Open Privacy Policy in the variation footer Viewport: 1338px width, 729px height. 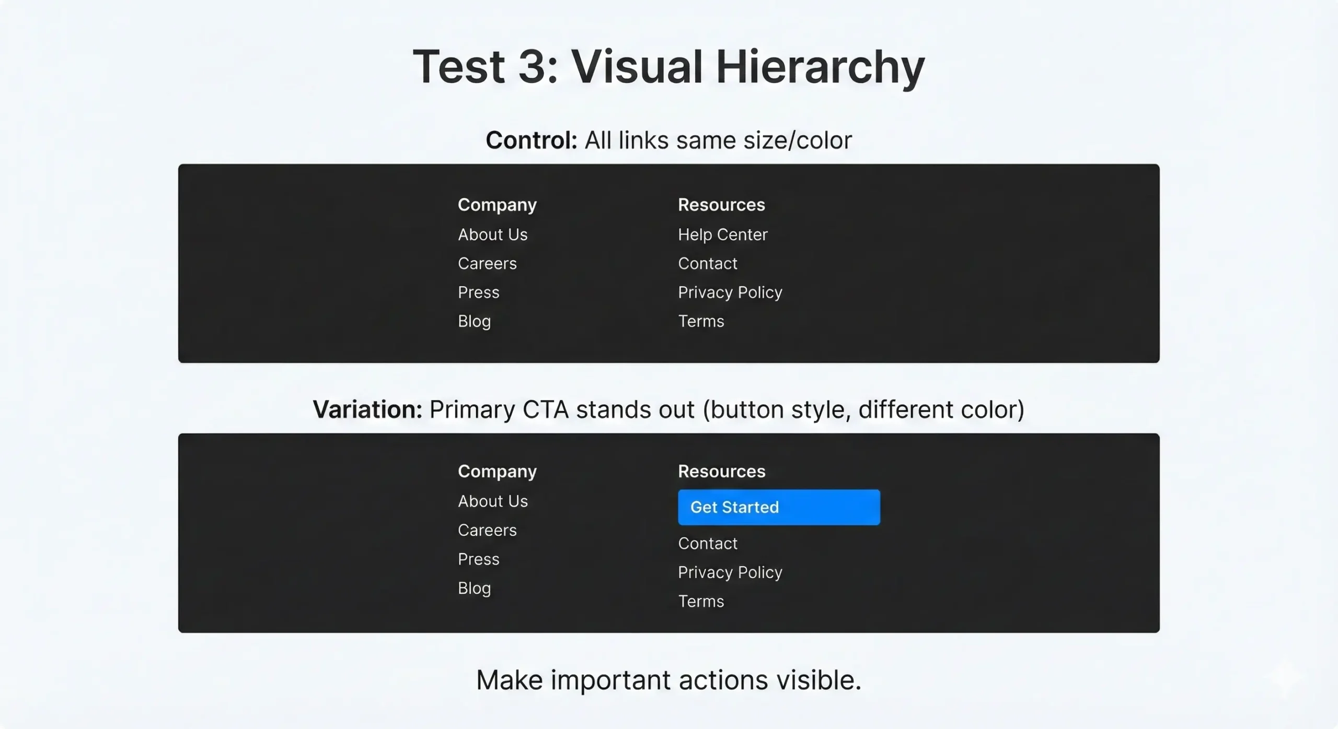click(x=730, y=572)
